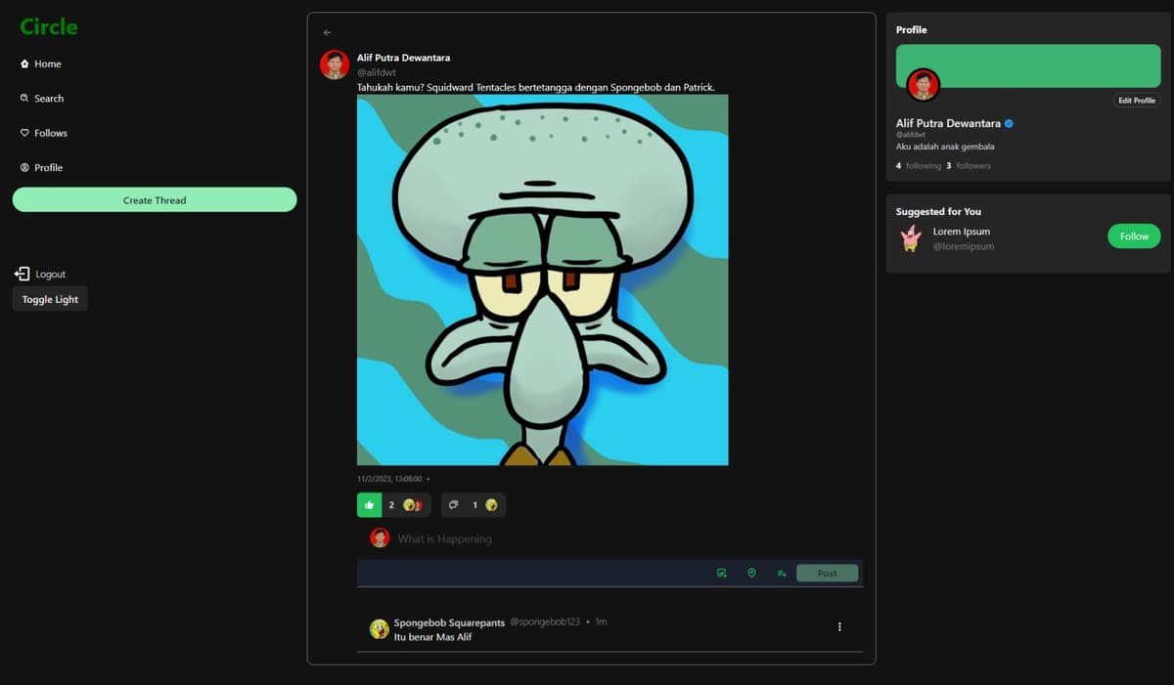Click the profile card avatar on the banner
This screenshot has height=685, width=1174.
(923, 85)
